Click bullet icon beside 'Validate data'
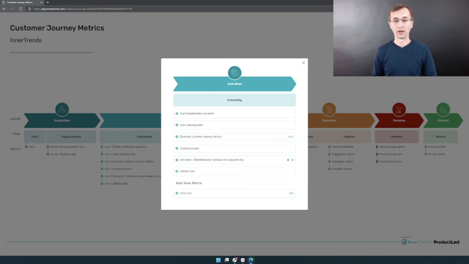This screenshot has height=264, width=469. [177, 171]
